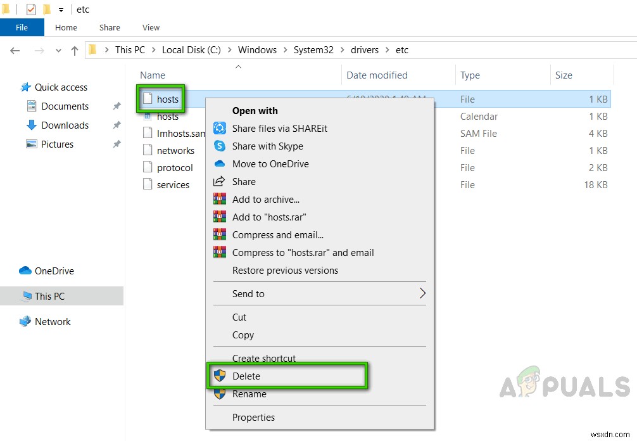The image size is (637, 441).
Task: Click drivers in the address bar path
Action: point(364,50)
